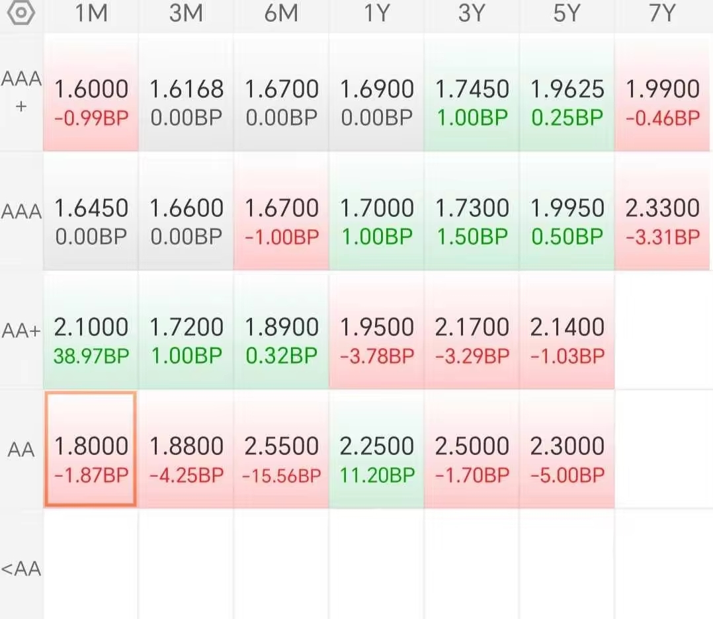The height and width of the screenshot is (619, 713).
Task: Open AA 5Y cell 2.3000
Action: (x=567, y=449)
